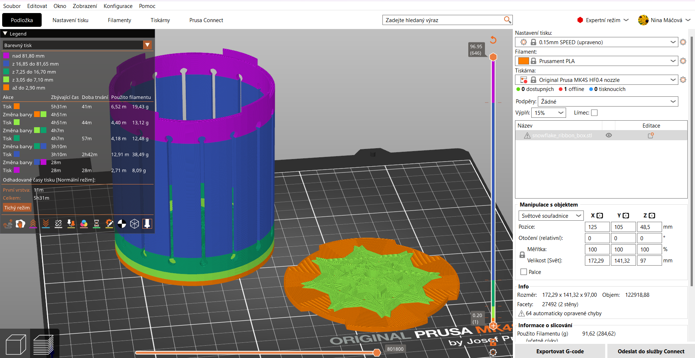This screenshot has height=358, width=695.
Task: Toggle color changes visibility icon
Action: [x=84, y=224]
